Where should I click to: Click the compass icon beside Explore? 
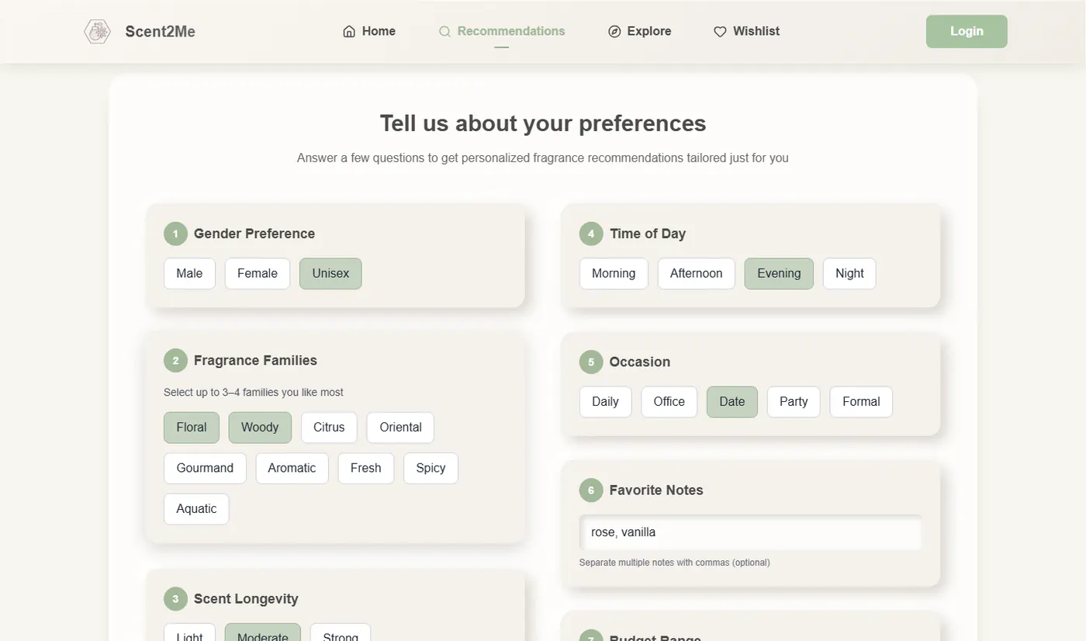[x=614, y=32]
